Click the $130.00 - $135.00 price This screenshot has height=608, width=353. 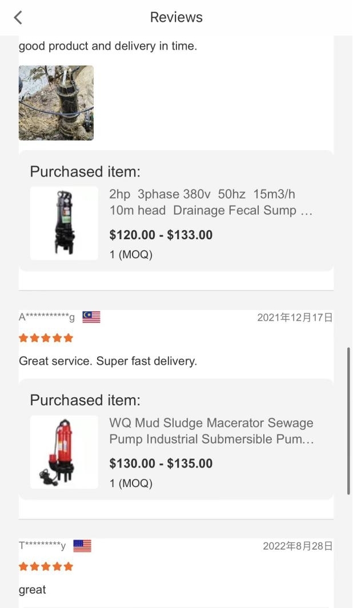click(x=161, y=464)
